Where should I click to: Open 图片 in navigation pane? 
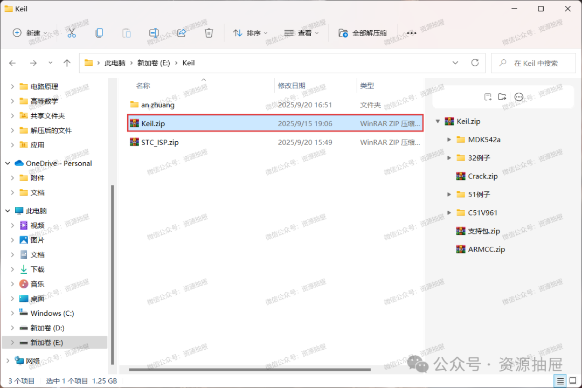click(37, 240)
